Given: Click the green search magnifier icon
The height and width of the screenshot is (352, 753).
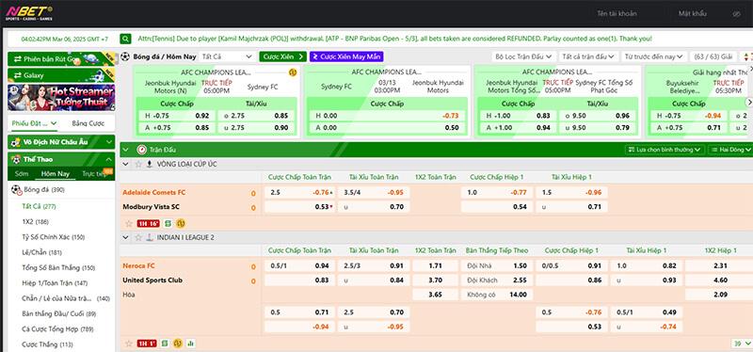Looking at the screenshot, I should [125, 39].
